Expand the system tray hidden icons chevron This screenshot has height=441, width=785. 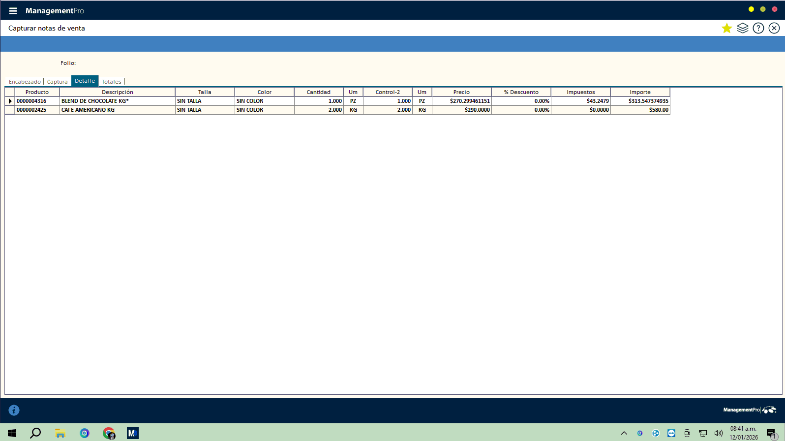624,433
